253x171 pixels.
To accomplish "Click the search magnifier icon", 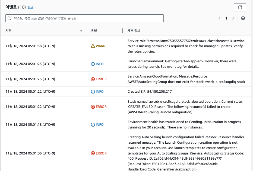I will pyautogui.click(x=9, y=18).
